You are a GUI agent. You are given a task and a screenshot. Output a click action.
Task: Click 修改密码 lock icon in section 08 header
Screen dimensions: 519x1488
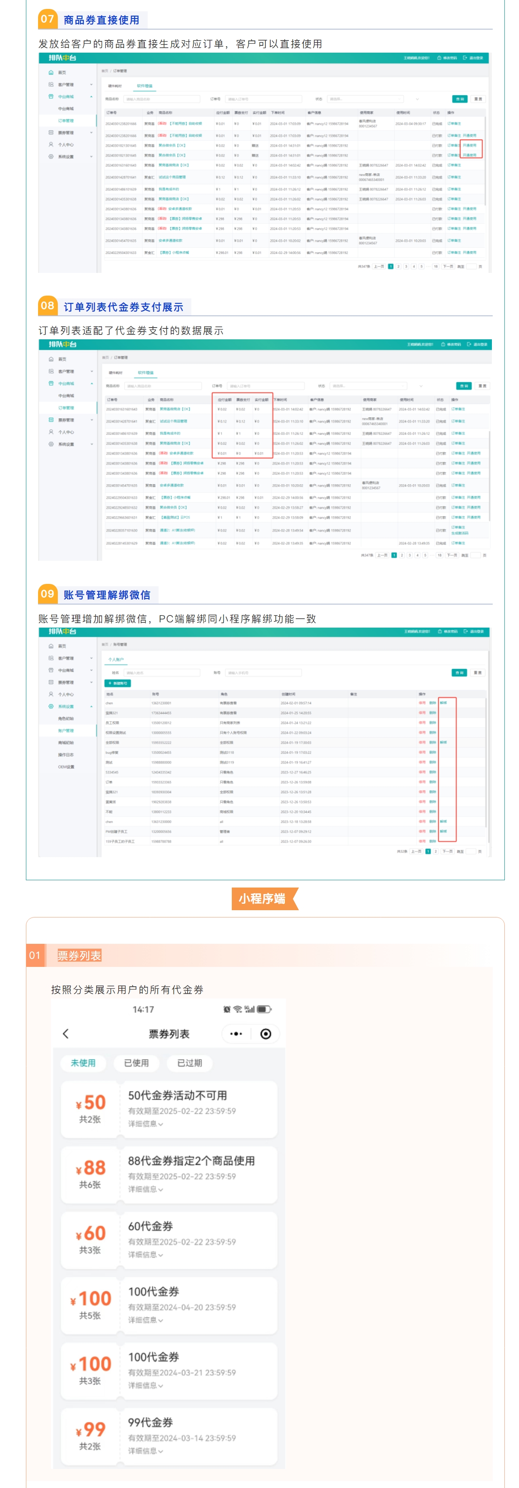click(x=443, y=344)
